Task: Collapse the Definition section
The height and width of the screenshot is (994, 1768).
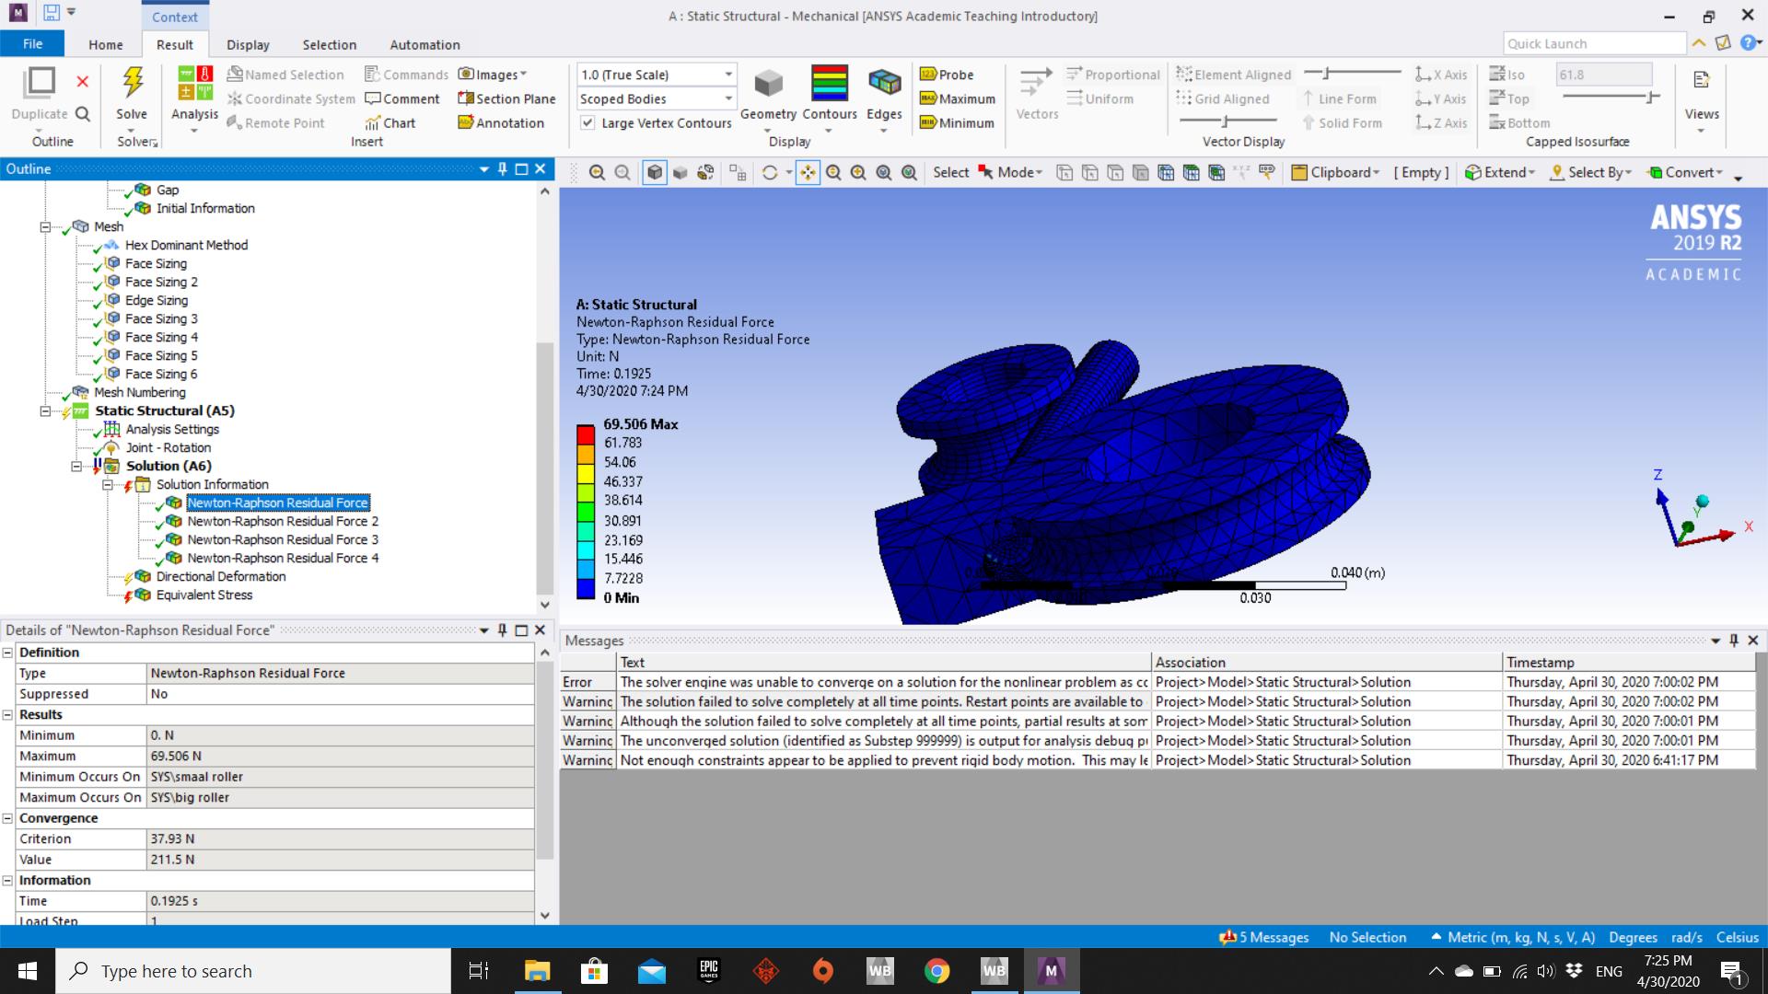Action: (x=7, y=653)
